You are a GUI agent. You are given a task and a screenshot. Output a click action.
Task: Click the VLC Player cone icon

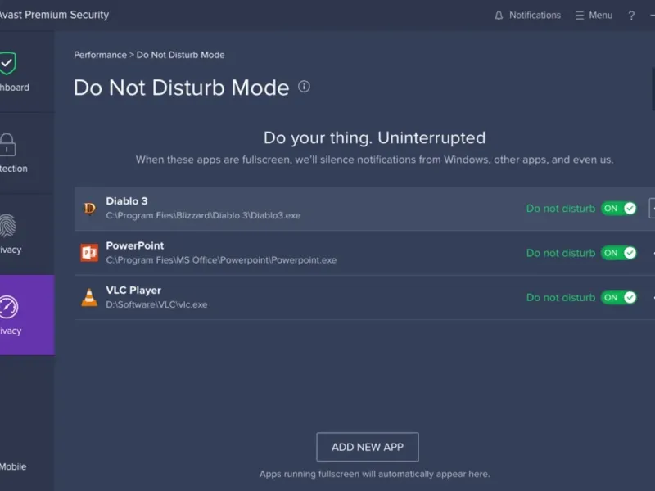pos(89,297)
